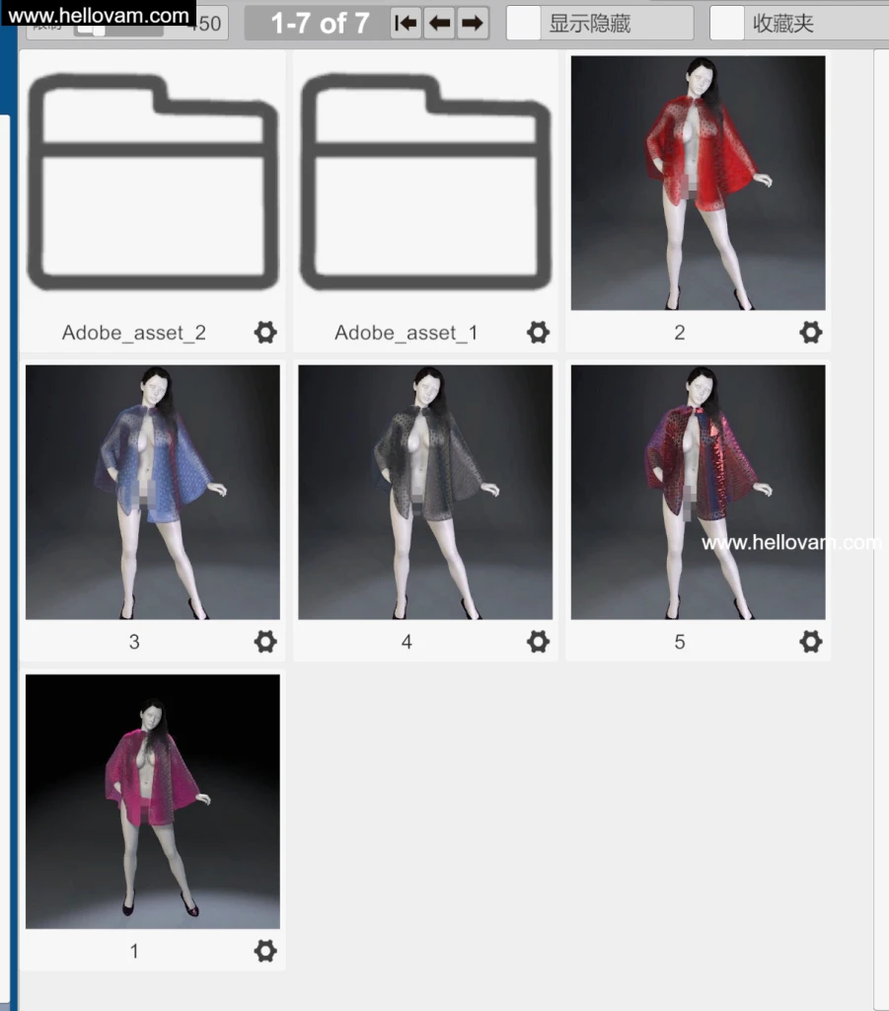Select the pink jacket preset thumbnail 1
The width and height of the screenshot is (889, 1011).
pos(152,800)
